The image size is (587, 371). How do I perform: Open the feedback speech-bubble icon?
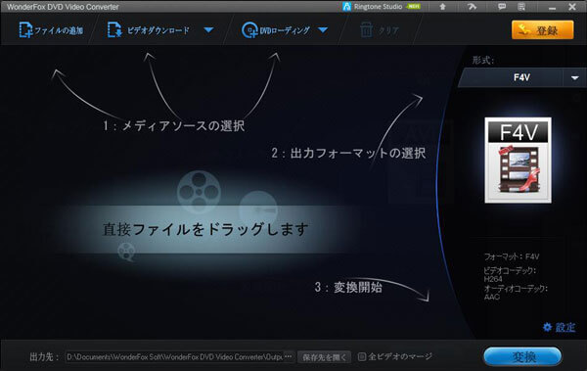coord(502,7)
